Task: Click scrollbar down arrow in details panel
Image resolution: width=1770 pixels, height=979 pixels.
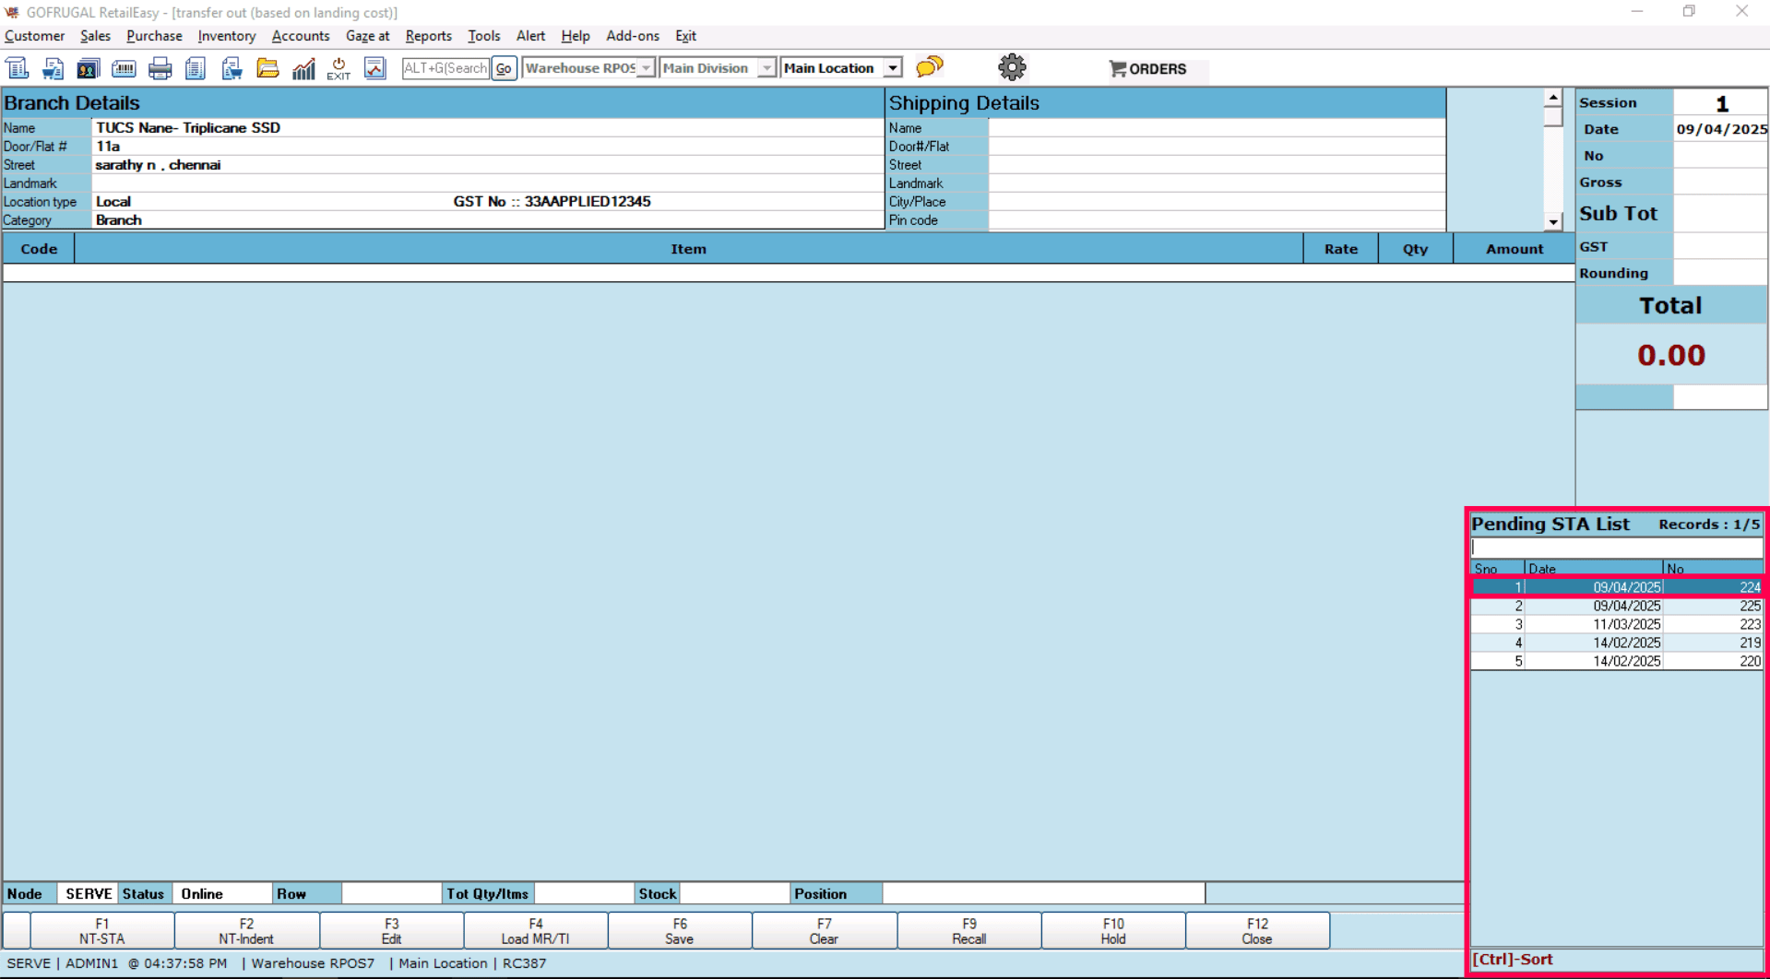Action: tap(1553, 221)
